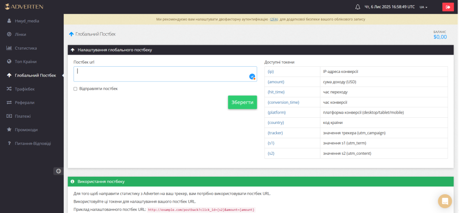The image size is (459, 213).
Task: Click the red logout icon button
Action: (448, 7)
